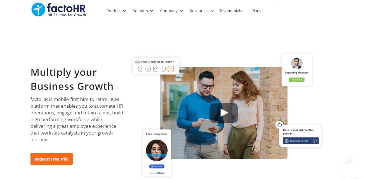The height and width of the screenshot is (179, 365).
Task: Click the Download Payslip button
Action: 301,141
